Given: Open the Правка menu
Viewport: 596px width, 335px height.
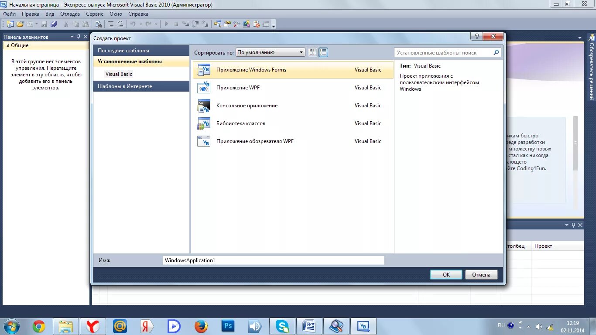Looking at the screenshot, I should click(31, 14).
